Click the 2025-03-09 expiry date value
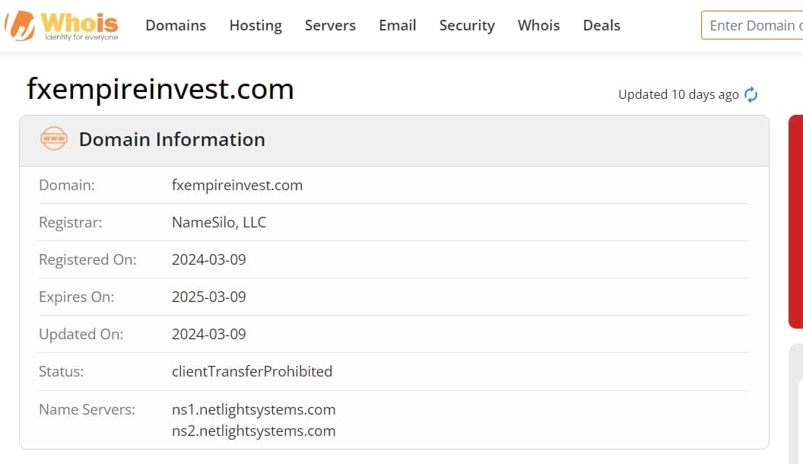Viewport: 803px width, 464px height. 209,297
